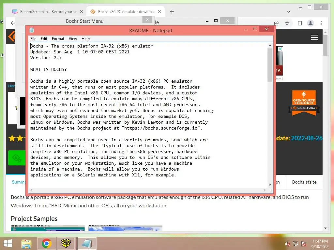The image size is (334, 250).
Task: Switch to the RecordScreen.io browser tab
Action: [x=47, y=12]
